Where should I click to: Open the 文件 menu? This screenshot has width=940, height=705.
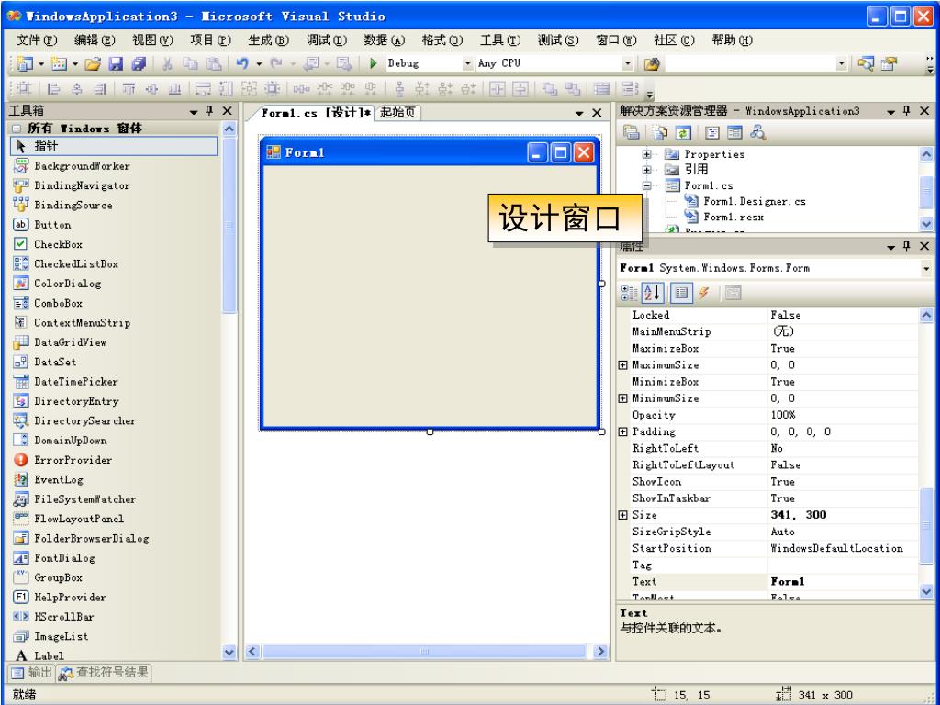[37, 40]
